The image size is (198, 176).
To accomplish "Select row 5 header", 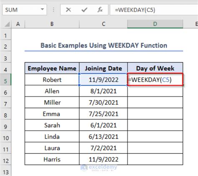I will tap(5, 81).
